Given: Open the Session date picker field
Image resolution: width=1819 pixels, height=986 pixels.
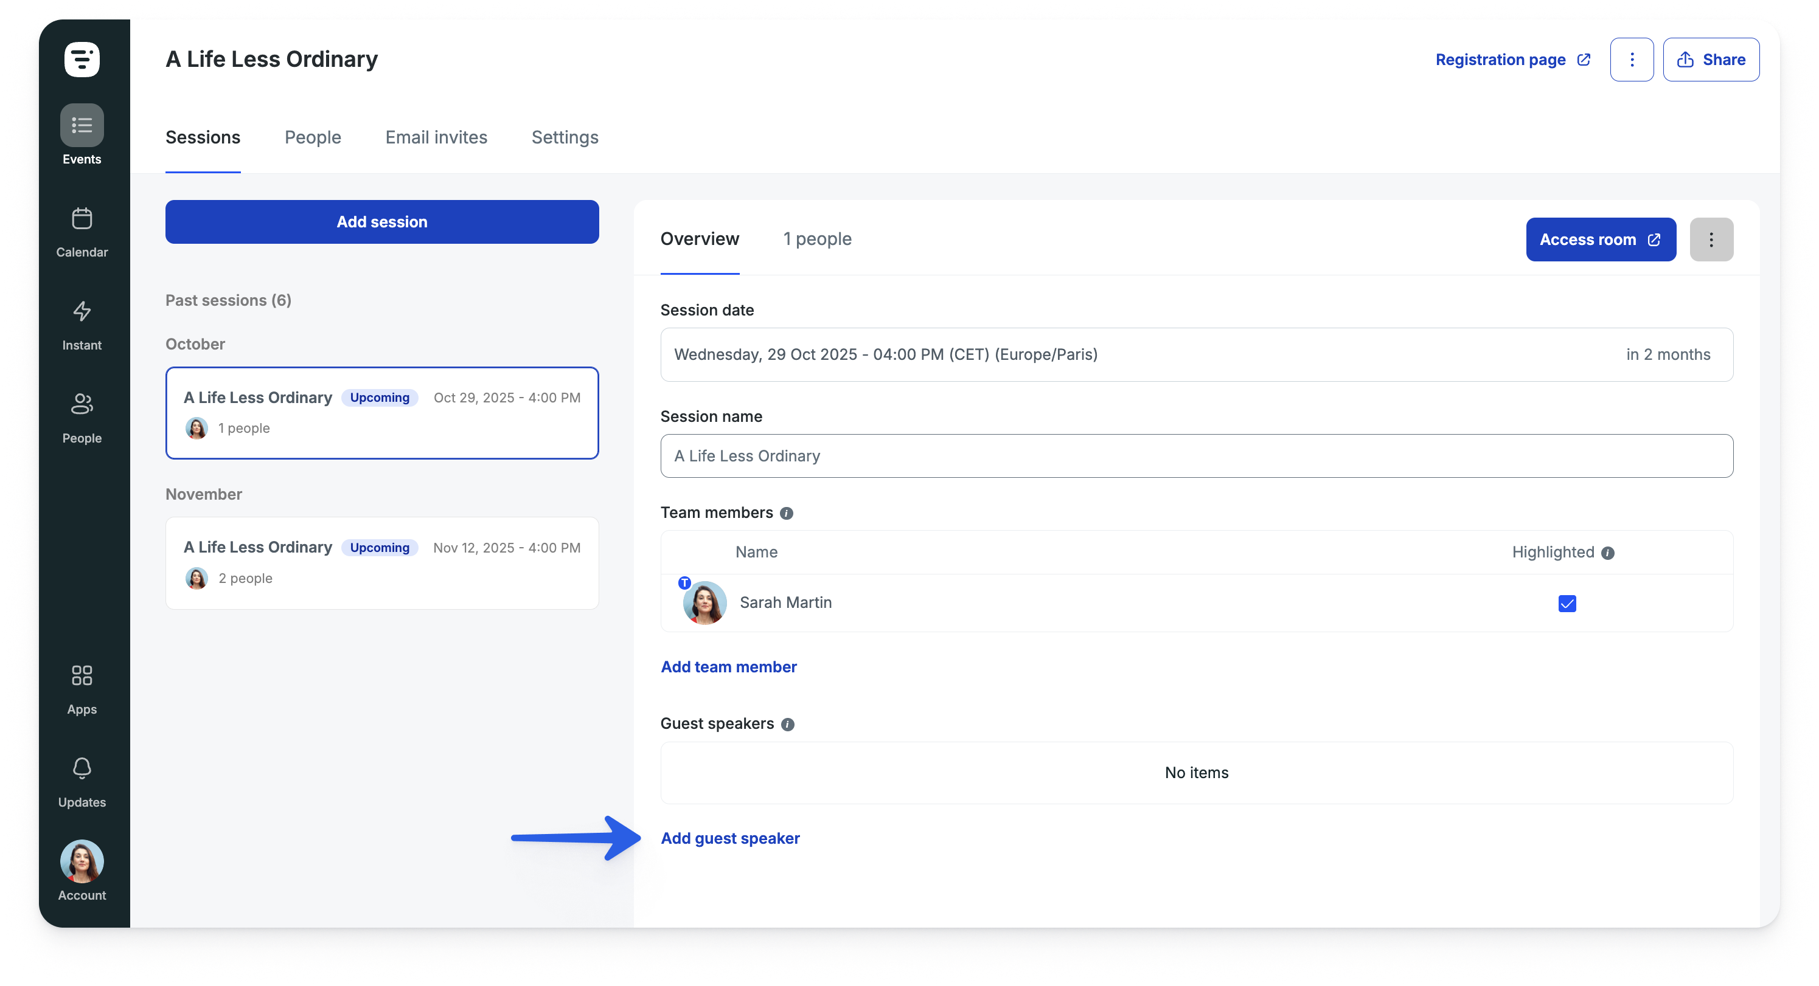Looking at the screenshot, I should (1196, 354).
